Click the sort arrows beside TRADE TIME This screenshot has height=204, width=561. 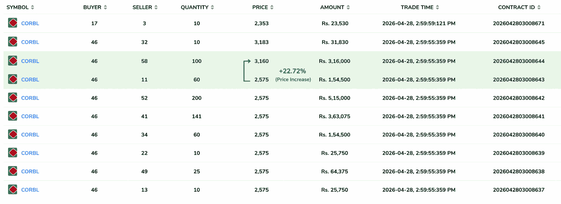coord(438,7)
